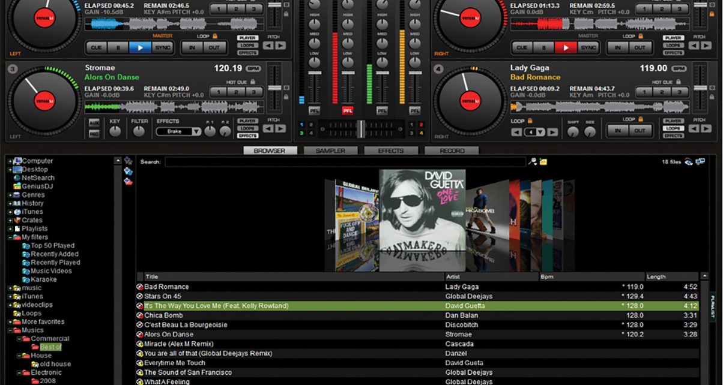
Task: Click the red folder icon left of Search
Action: (128, 181)
